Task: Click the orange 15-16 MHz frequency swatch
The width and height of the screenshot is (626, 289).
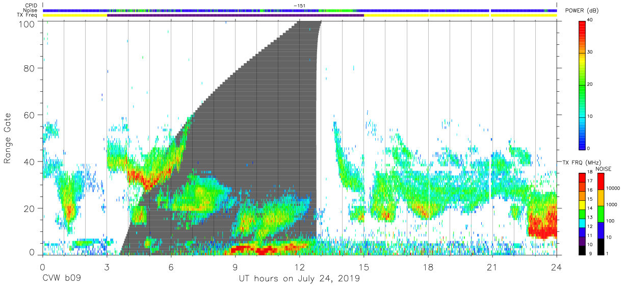Action: pos(582,195)
